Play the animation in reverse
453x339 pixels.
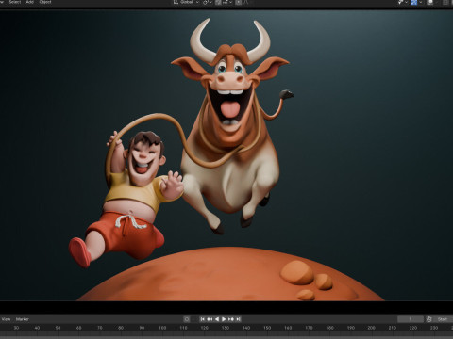tap(217, 319)
